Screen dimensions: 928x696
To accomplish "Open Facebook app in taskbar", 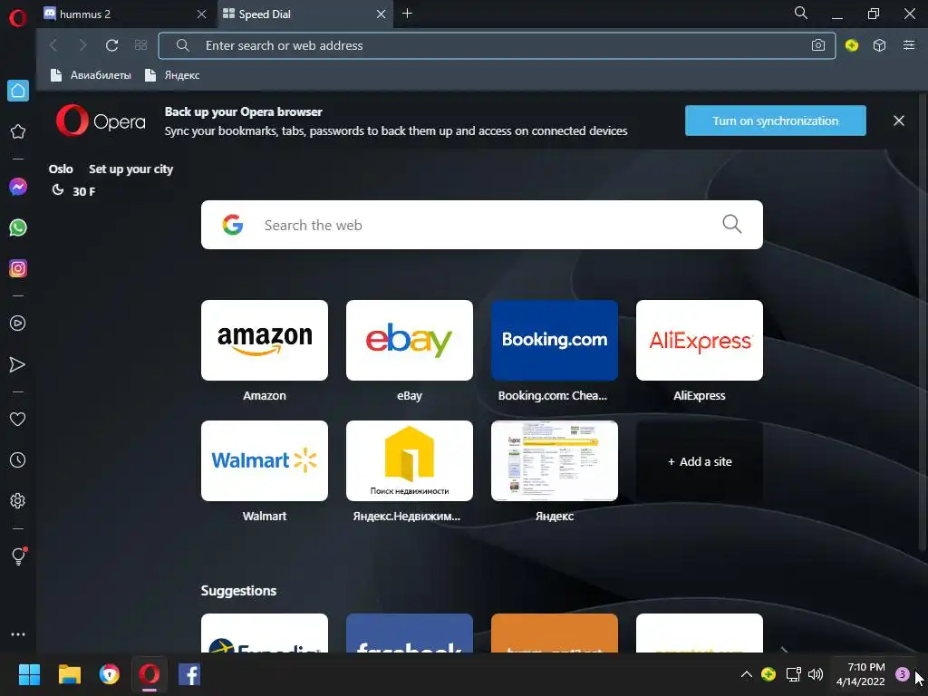I will coord(189,674).
